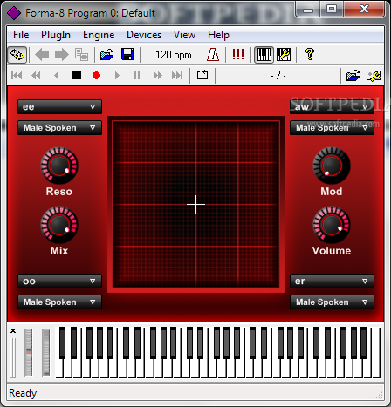Click the thin velocity slider at far left
Screen dimensions: 391x407
pyautogui.click(x=13, y=358)
